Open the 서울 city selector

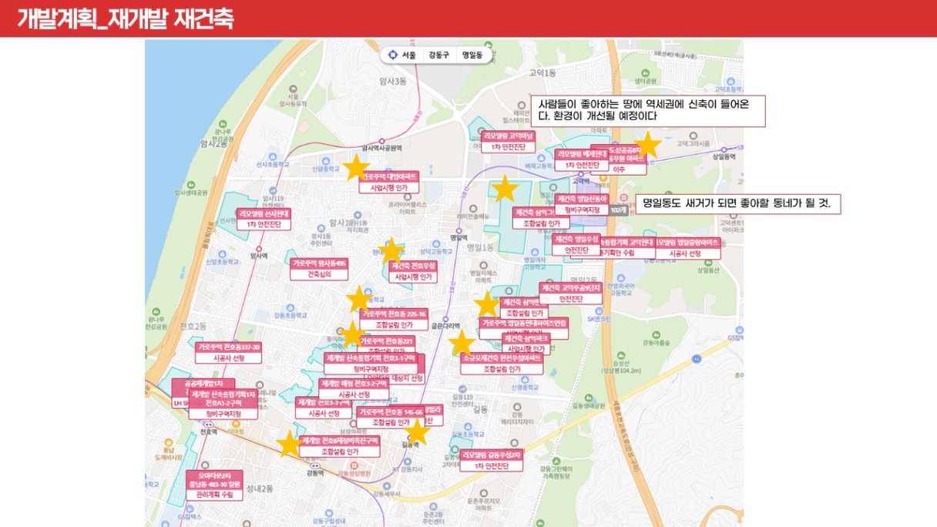click(x=408, y=55)
